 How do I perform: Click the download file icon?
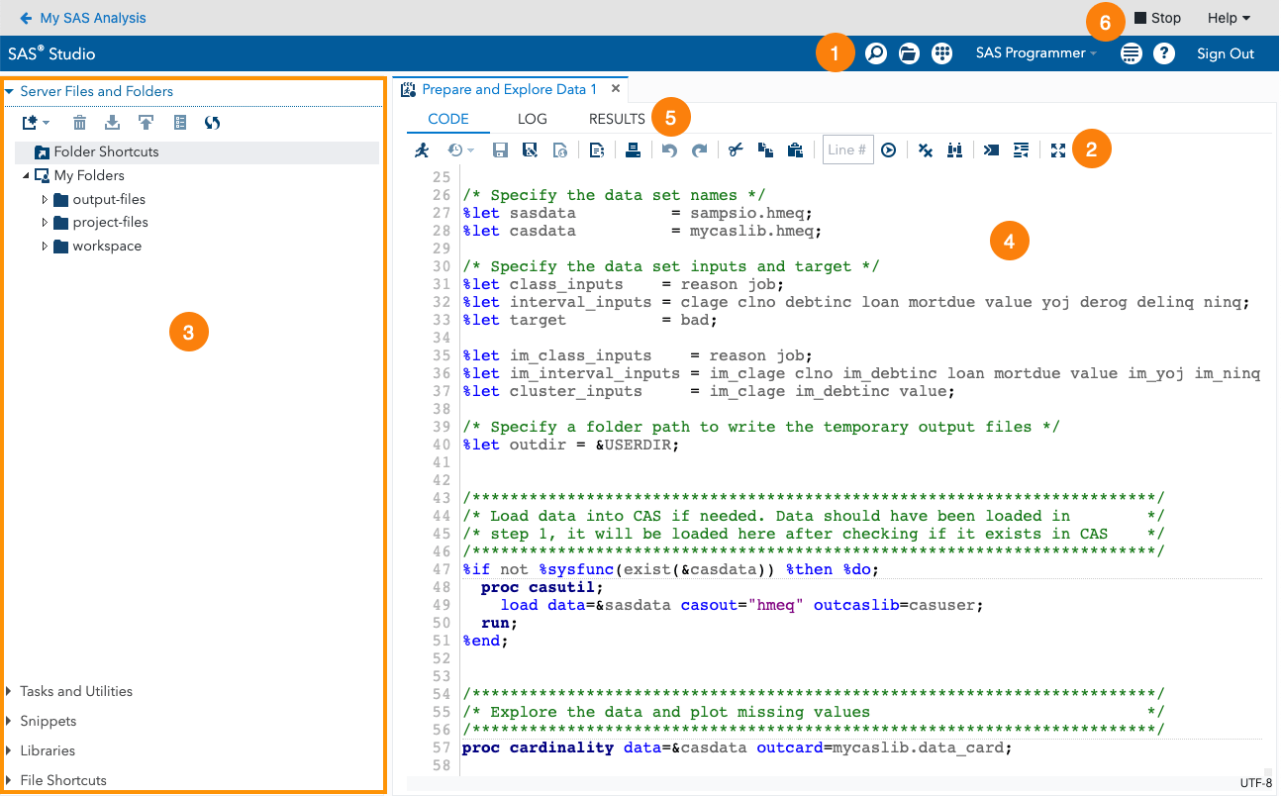point(112,123)
